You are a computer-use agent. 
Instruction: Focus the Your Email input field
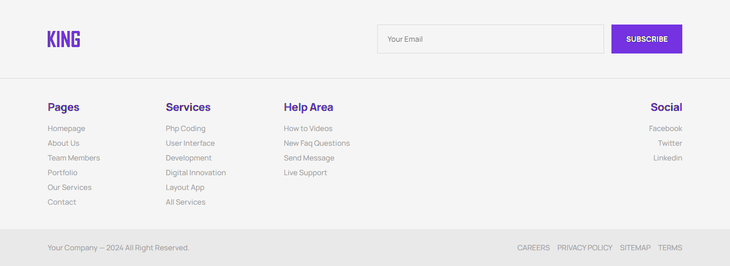490,39
